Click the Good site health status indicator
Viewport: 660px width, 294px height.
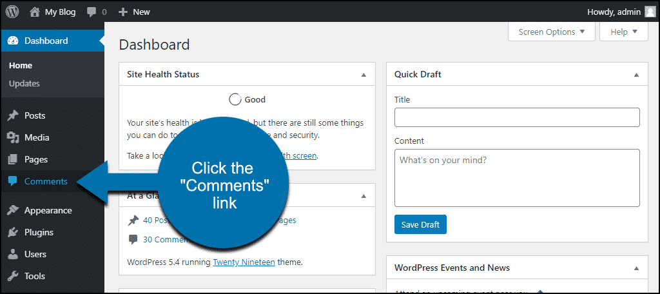pos(247,100)
